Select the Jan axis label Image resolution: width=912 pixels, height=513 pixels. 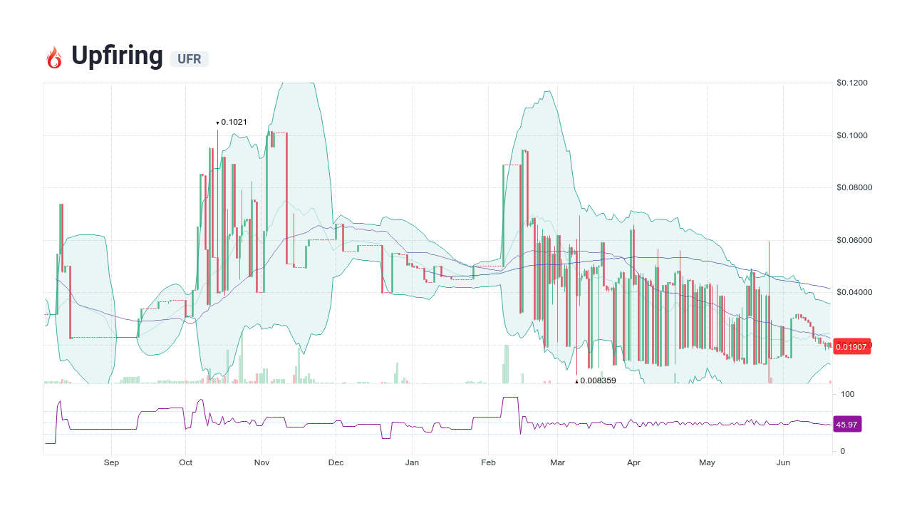pyautogui.click(x=412, y=462)
